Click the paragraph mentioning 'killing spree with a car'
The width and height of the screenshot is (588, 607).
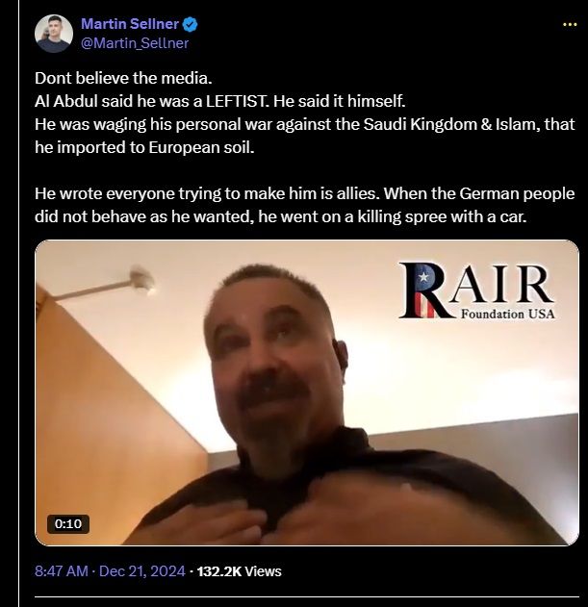point(304,205)
